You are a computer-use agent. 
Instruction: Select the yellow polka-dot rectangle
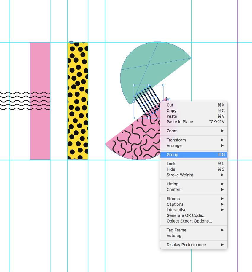point(78,101)
